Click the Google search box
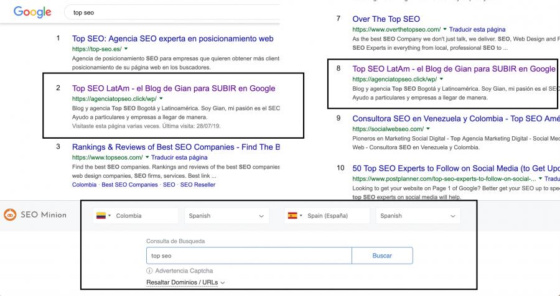The width and height of the screenshot is (560, 296). (x=174, y=12)
